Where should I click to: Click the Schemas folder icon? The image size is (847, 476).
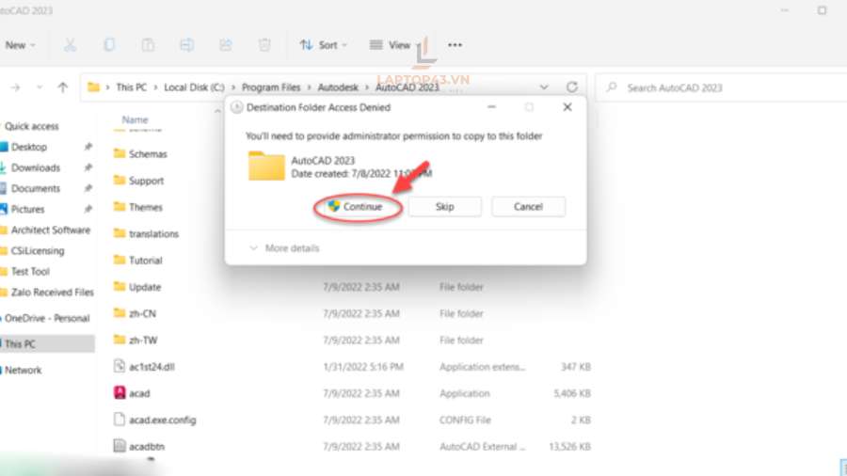tap(120, 153)
